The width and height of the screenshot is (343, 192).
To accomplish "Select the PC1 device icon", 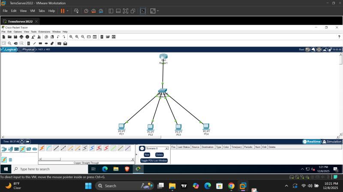I will pos(122,127).
